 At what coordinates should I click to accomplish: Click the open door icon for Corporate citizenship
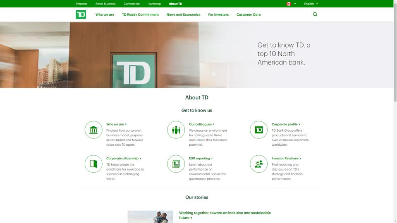click(x=93, y=164)
